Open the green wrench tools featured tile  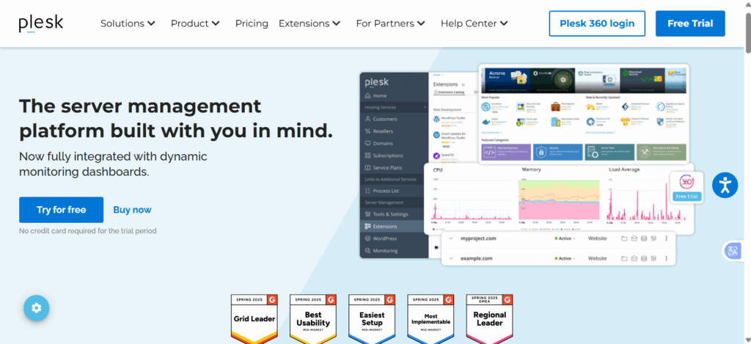662,153
